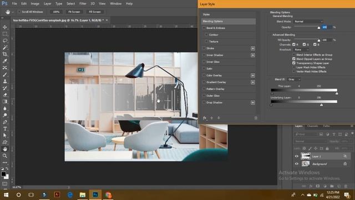Switch to the Channels tab
Screen dimensions: 355x200
click(312, 126)
